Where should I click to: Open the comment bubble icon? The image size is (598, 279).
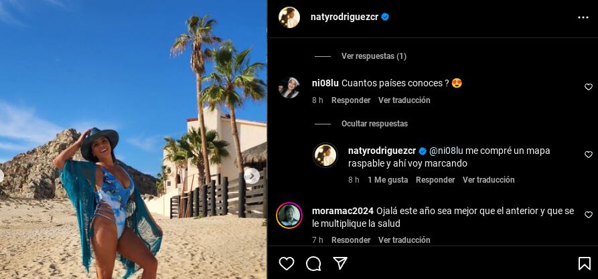[x=313, y=264]
